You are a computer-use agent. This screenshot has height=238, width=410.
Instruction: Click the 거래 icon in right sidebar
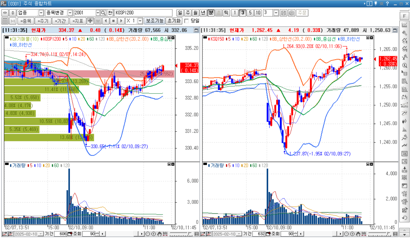(x=404, y=49)
